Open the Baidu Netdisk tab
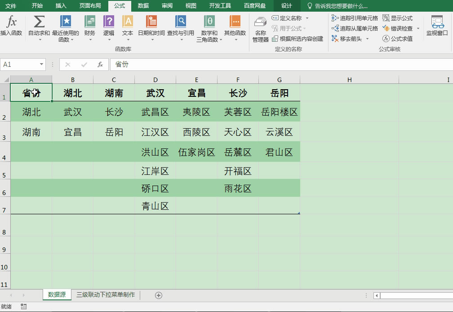Screen dimensions: 453x312 click(254, 6)
